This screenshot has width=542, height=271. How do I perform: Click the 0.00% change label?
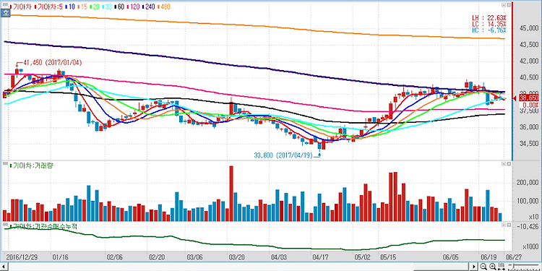(x=530, y=105)
